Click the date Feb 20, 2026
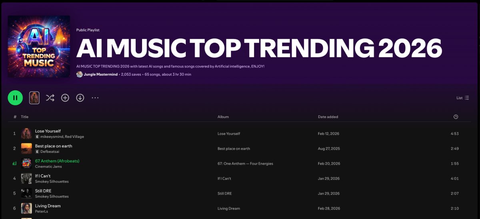 (x=329, y=164)
